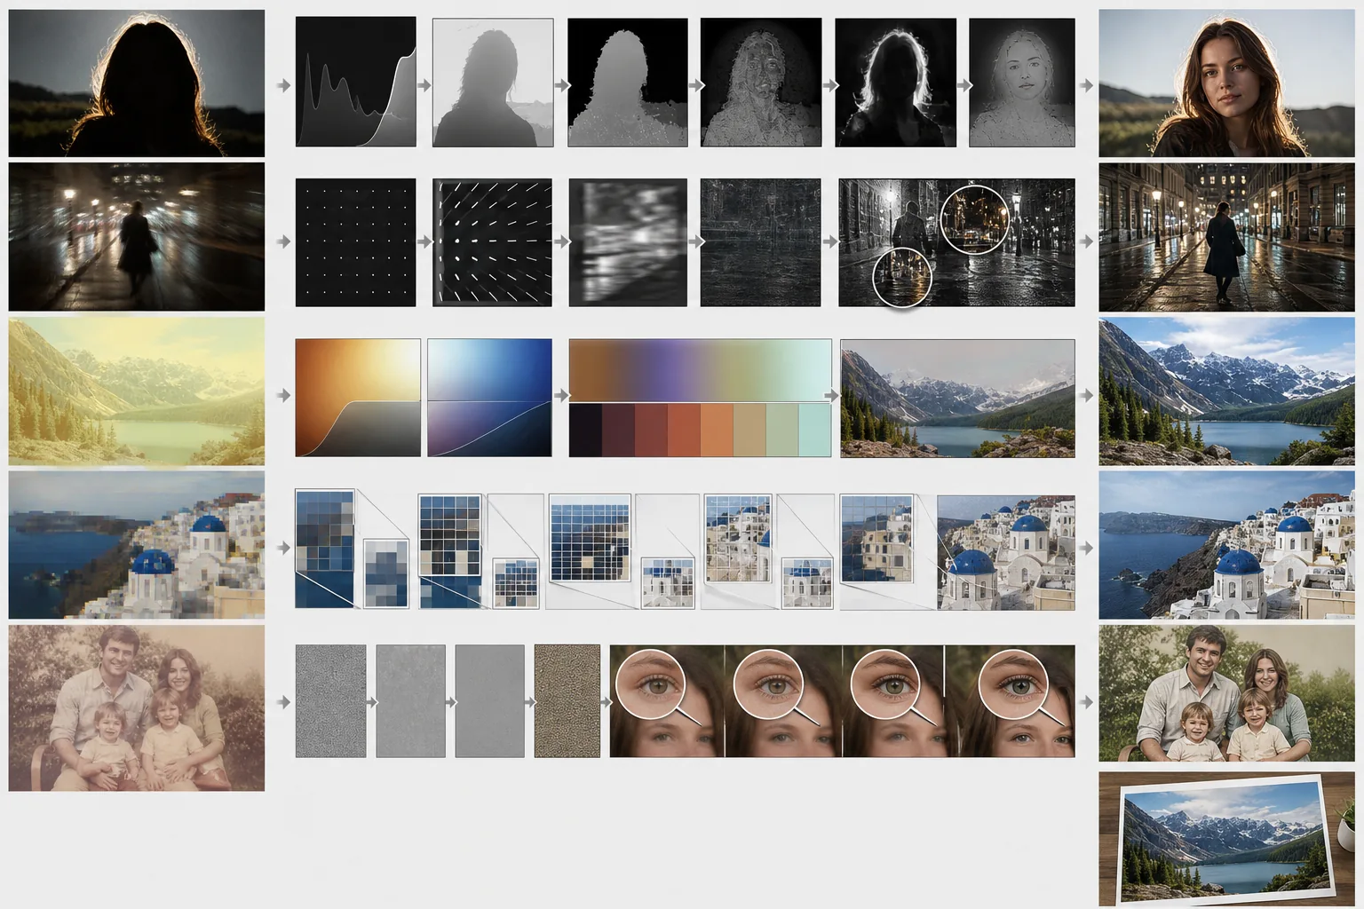Screen dimensions: 1364x909
Task: Select the last sharpest eye close-up
Action: tap(1011, 701)
